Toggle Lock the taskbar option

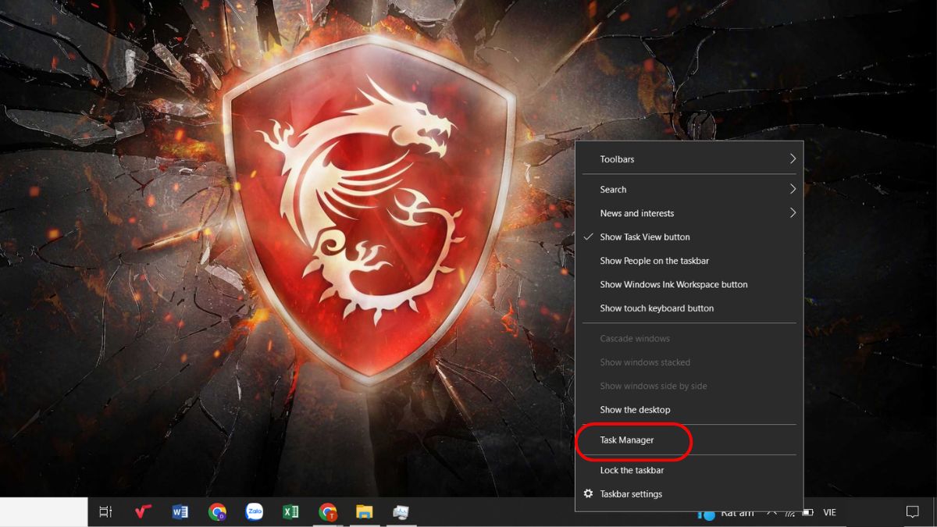click(689, 470)
